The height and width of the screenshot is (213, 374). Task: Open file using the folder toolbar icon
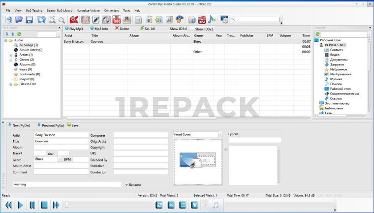[19, 20]
